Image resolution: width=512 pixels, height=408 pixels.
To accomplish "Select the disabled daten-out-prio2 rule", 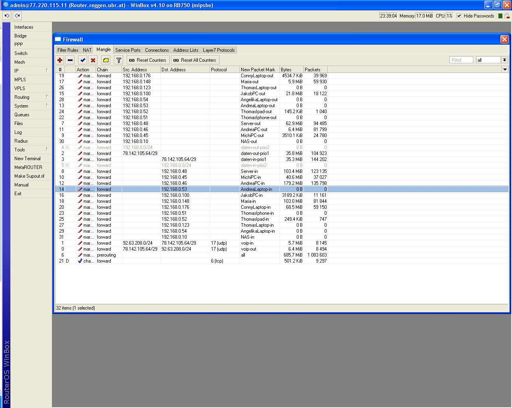I will click(x=282, y=147).
